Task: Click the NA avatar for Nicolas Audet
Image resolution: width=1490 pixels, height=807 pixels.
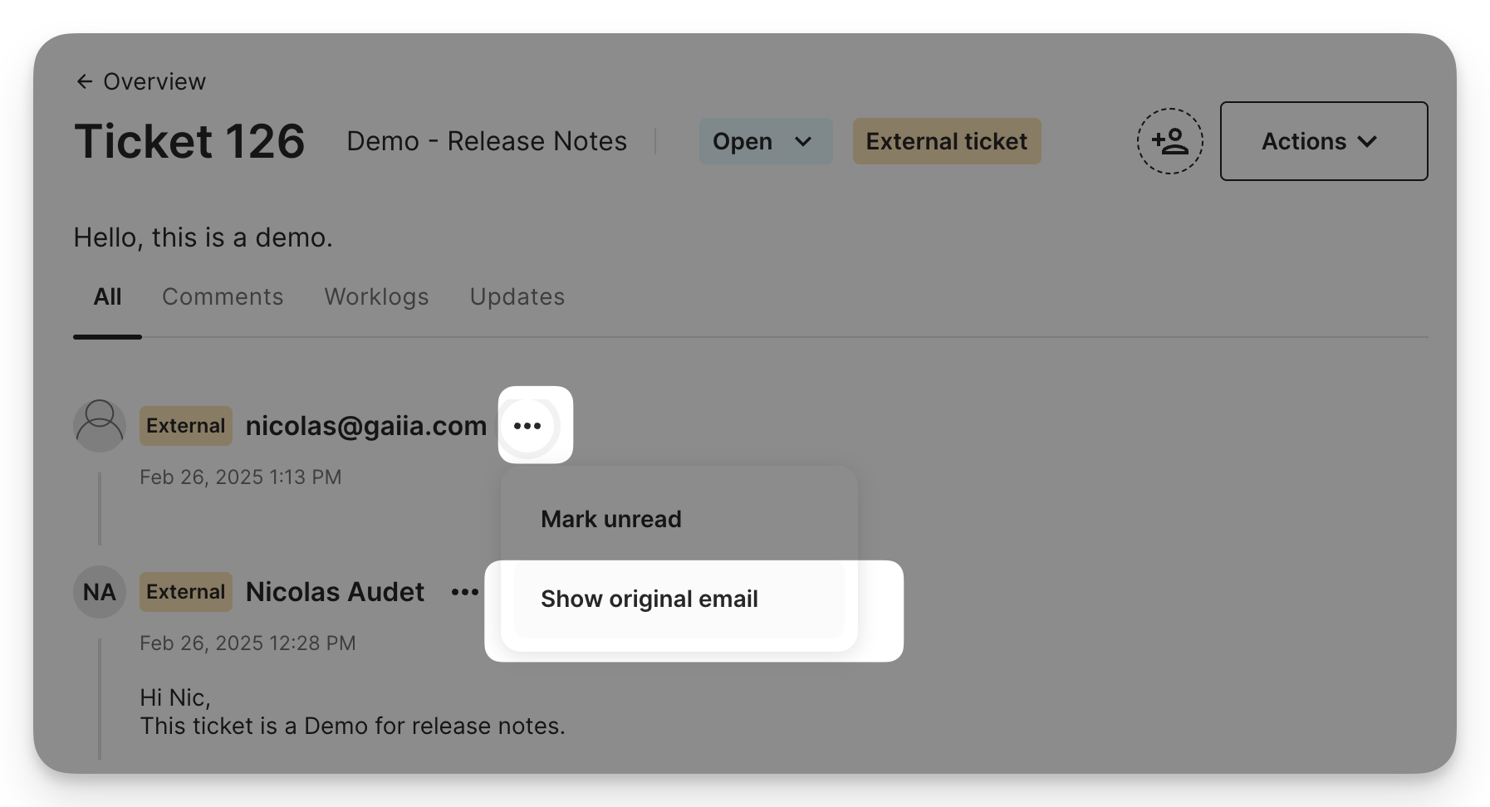Action: click(100, 592)
